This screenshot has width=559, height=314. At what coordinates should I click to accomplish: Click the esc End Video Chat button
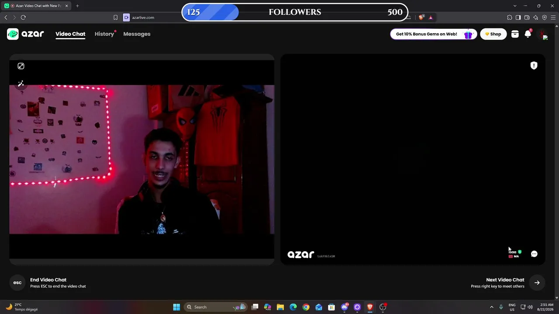tap(17, 283)
